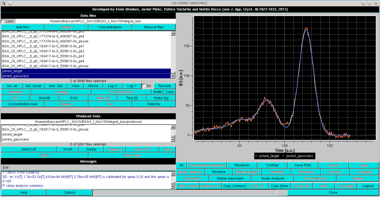Screen dimensions: 380x197
Task: Click Show only button
Action: pos(132,155)
